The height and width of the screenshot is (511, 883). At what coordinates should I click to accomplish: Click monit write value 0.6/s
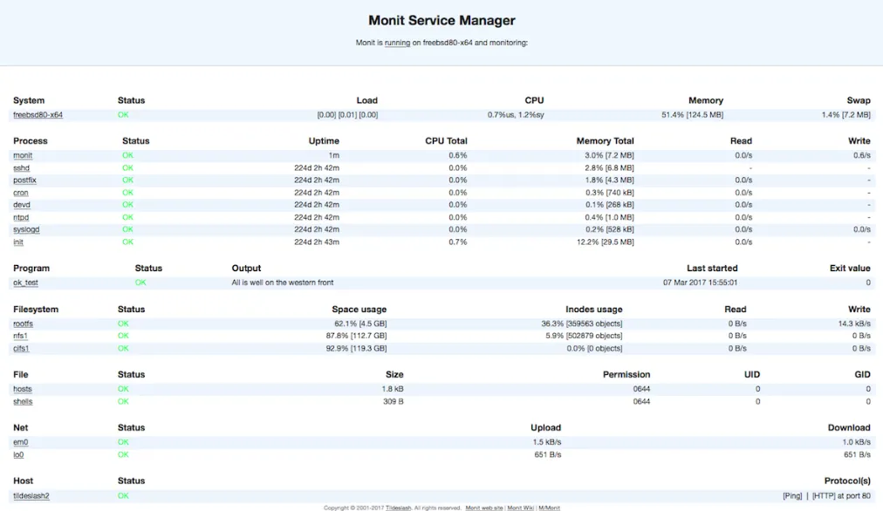pos(861,155)
